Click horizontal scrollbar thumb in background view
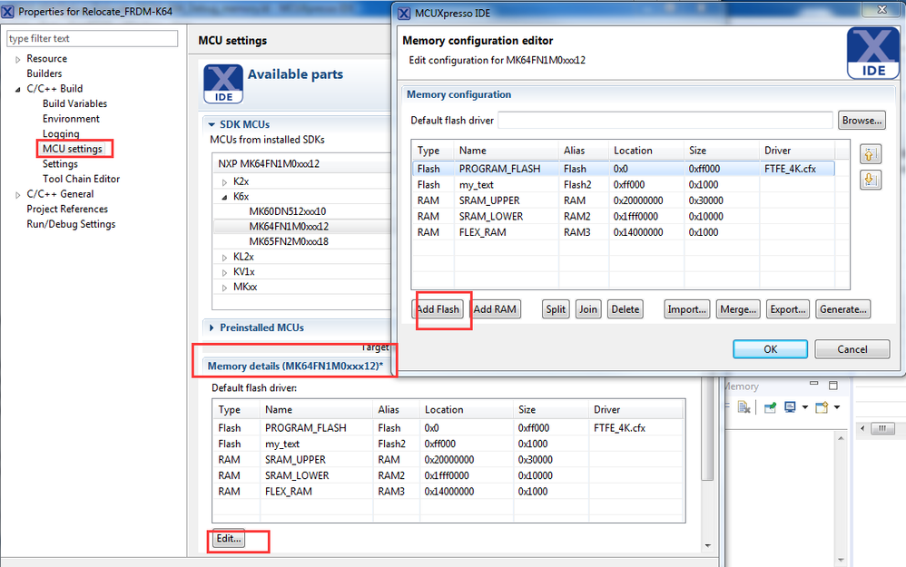Viewport: 906px width, 567px height. tap(882, 428)
